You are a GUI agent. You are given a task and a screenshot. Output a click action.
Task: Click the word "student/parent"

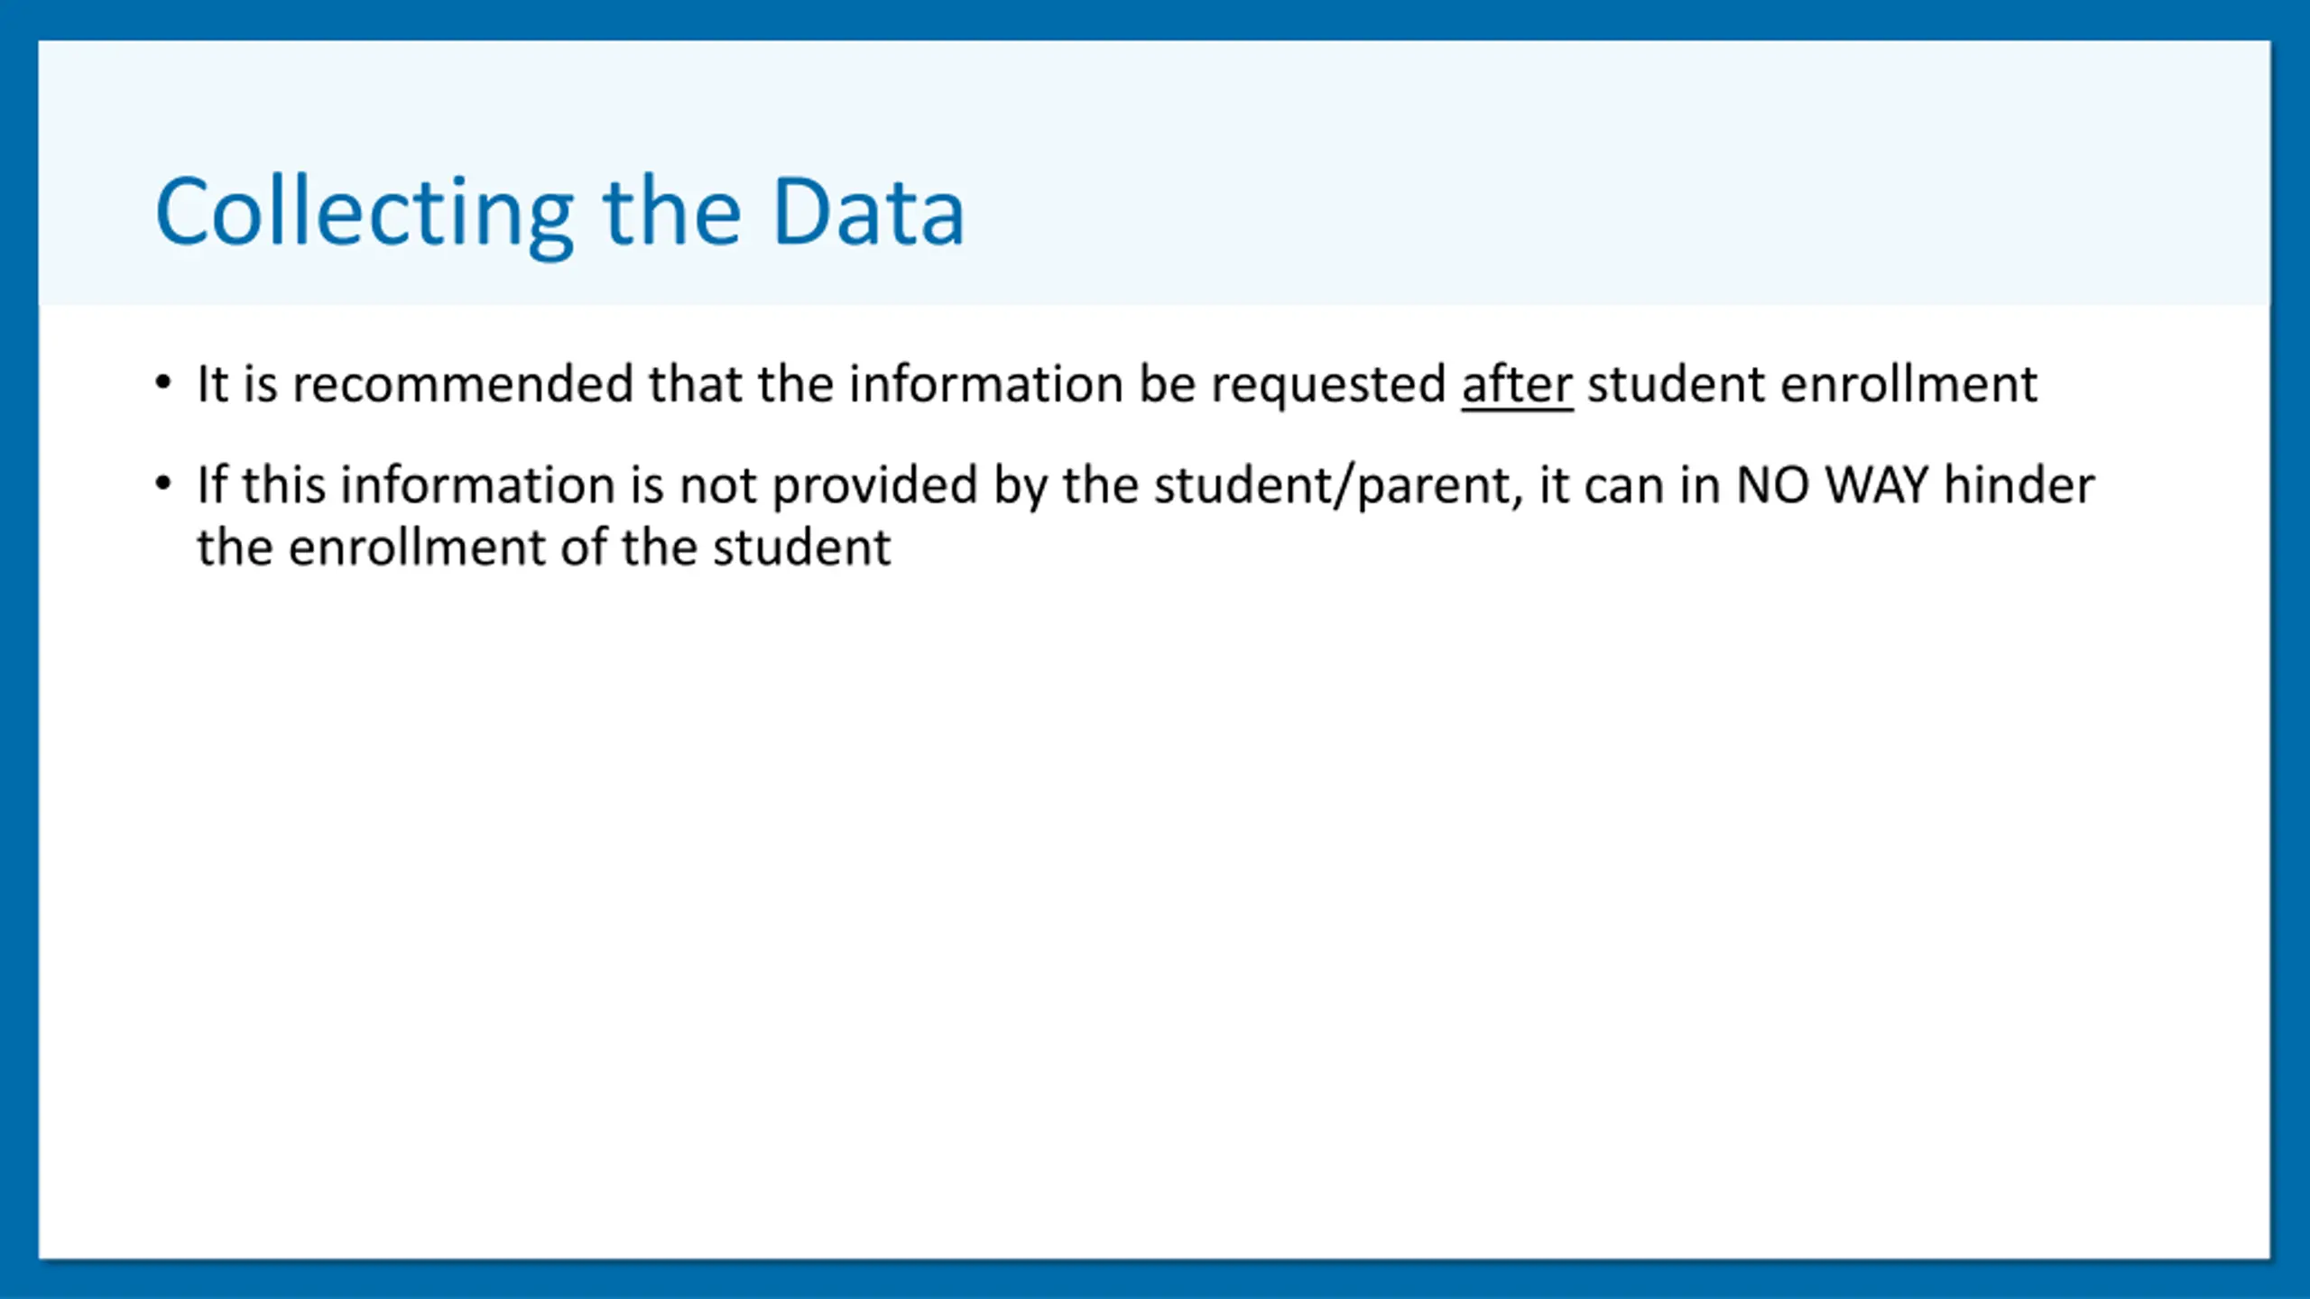coord(1338,487)
